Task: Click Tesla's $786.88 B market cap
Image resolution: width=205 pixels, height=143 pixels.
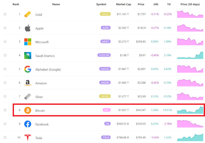Action: pos(123,138)
